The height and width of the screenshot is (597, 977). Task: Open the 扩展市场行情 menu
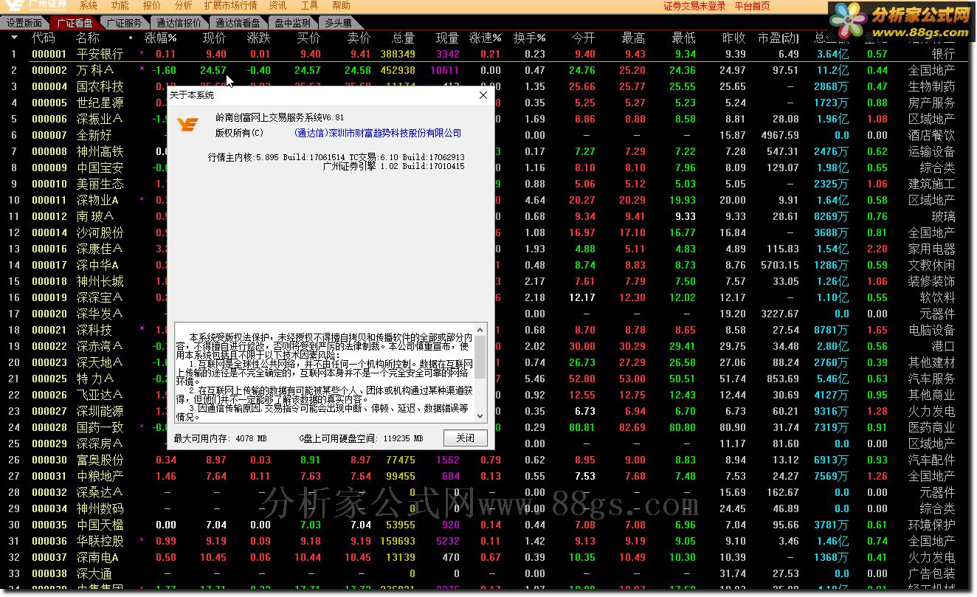230,6
